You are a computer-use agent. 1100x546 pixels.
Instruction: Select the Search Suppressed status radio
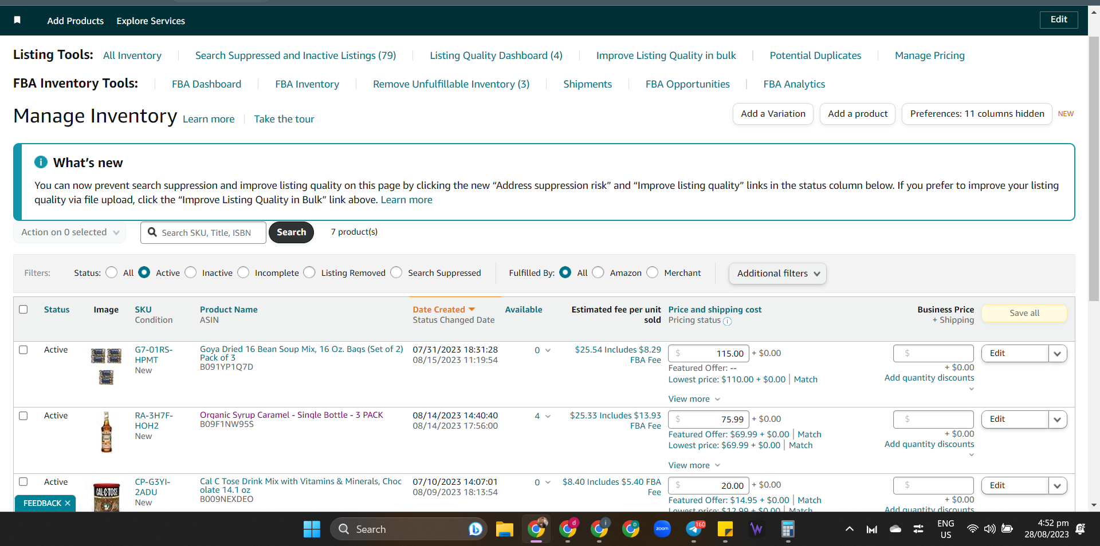[396, 272]
